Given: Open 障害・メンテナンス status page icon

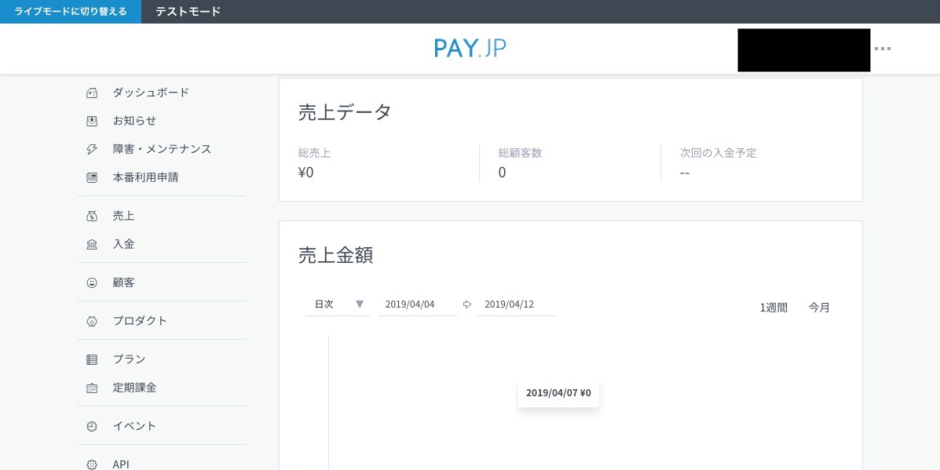Looking at the screenshot, I should click(92, 148).
